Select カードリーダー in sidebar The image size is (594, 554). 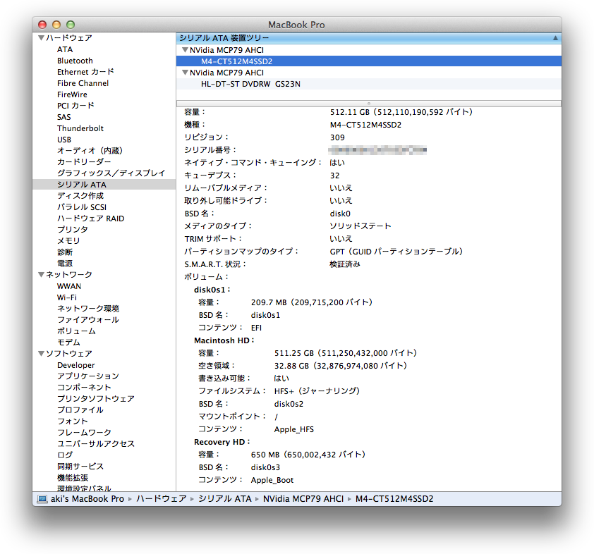[x=84, y=162]
